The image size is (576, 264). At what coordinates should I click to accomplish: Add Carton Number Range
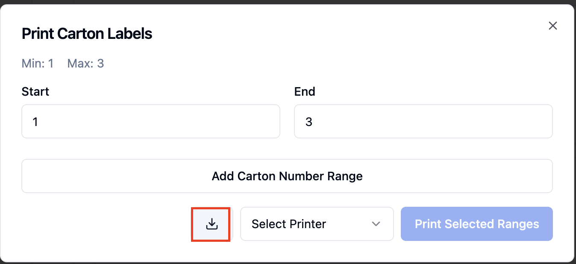pos(287,176)
